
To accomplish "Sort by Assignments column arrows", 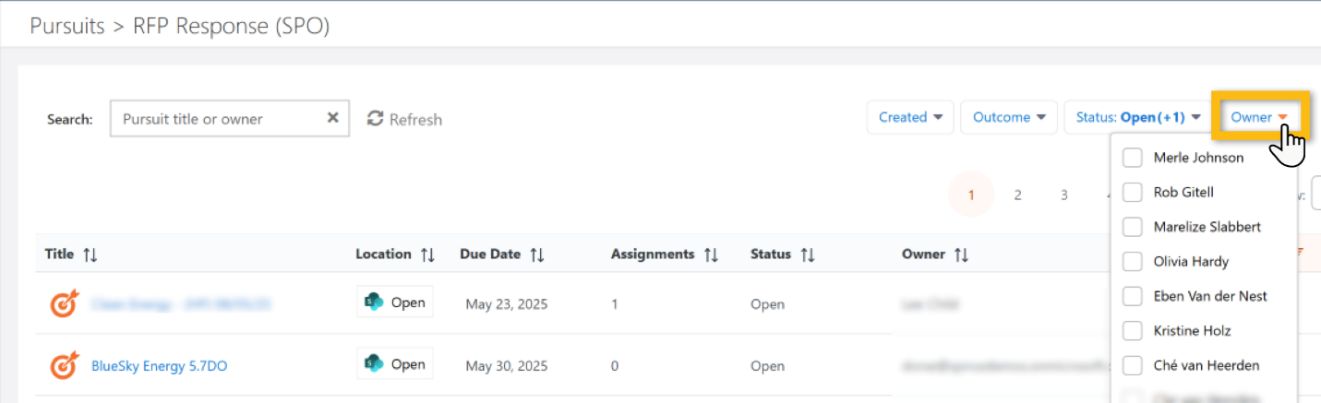I will pos(711,255).
